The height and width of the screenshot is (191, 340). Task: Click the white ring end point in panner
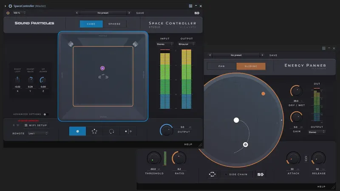pos(246,144)
